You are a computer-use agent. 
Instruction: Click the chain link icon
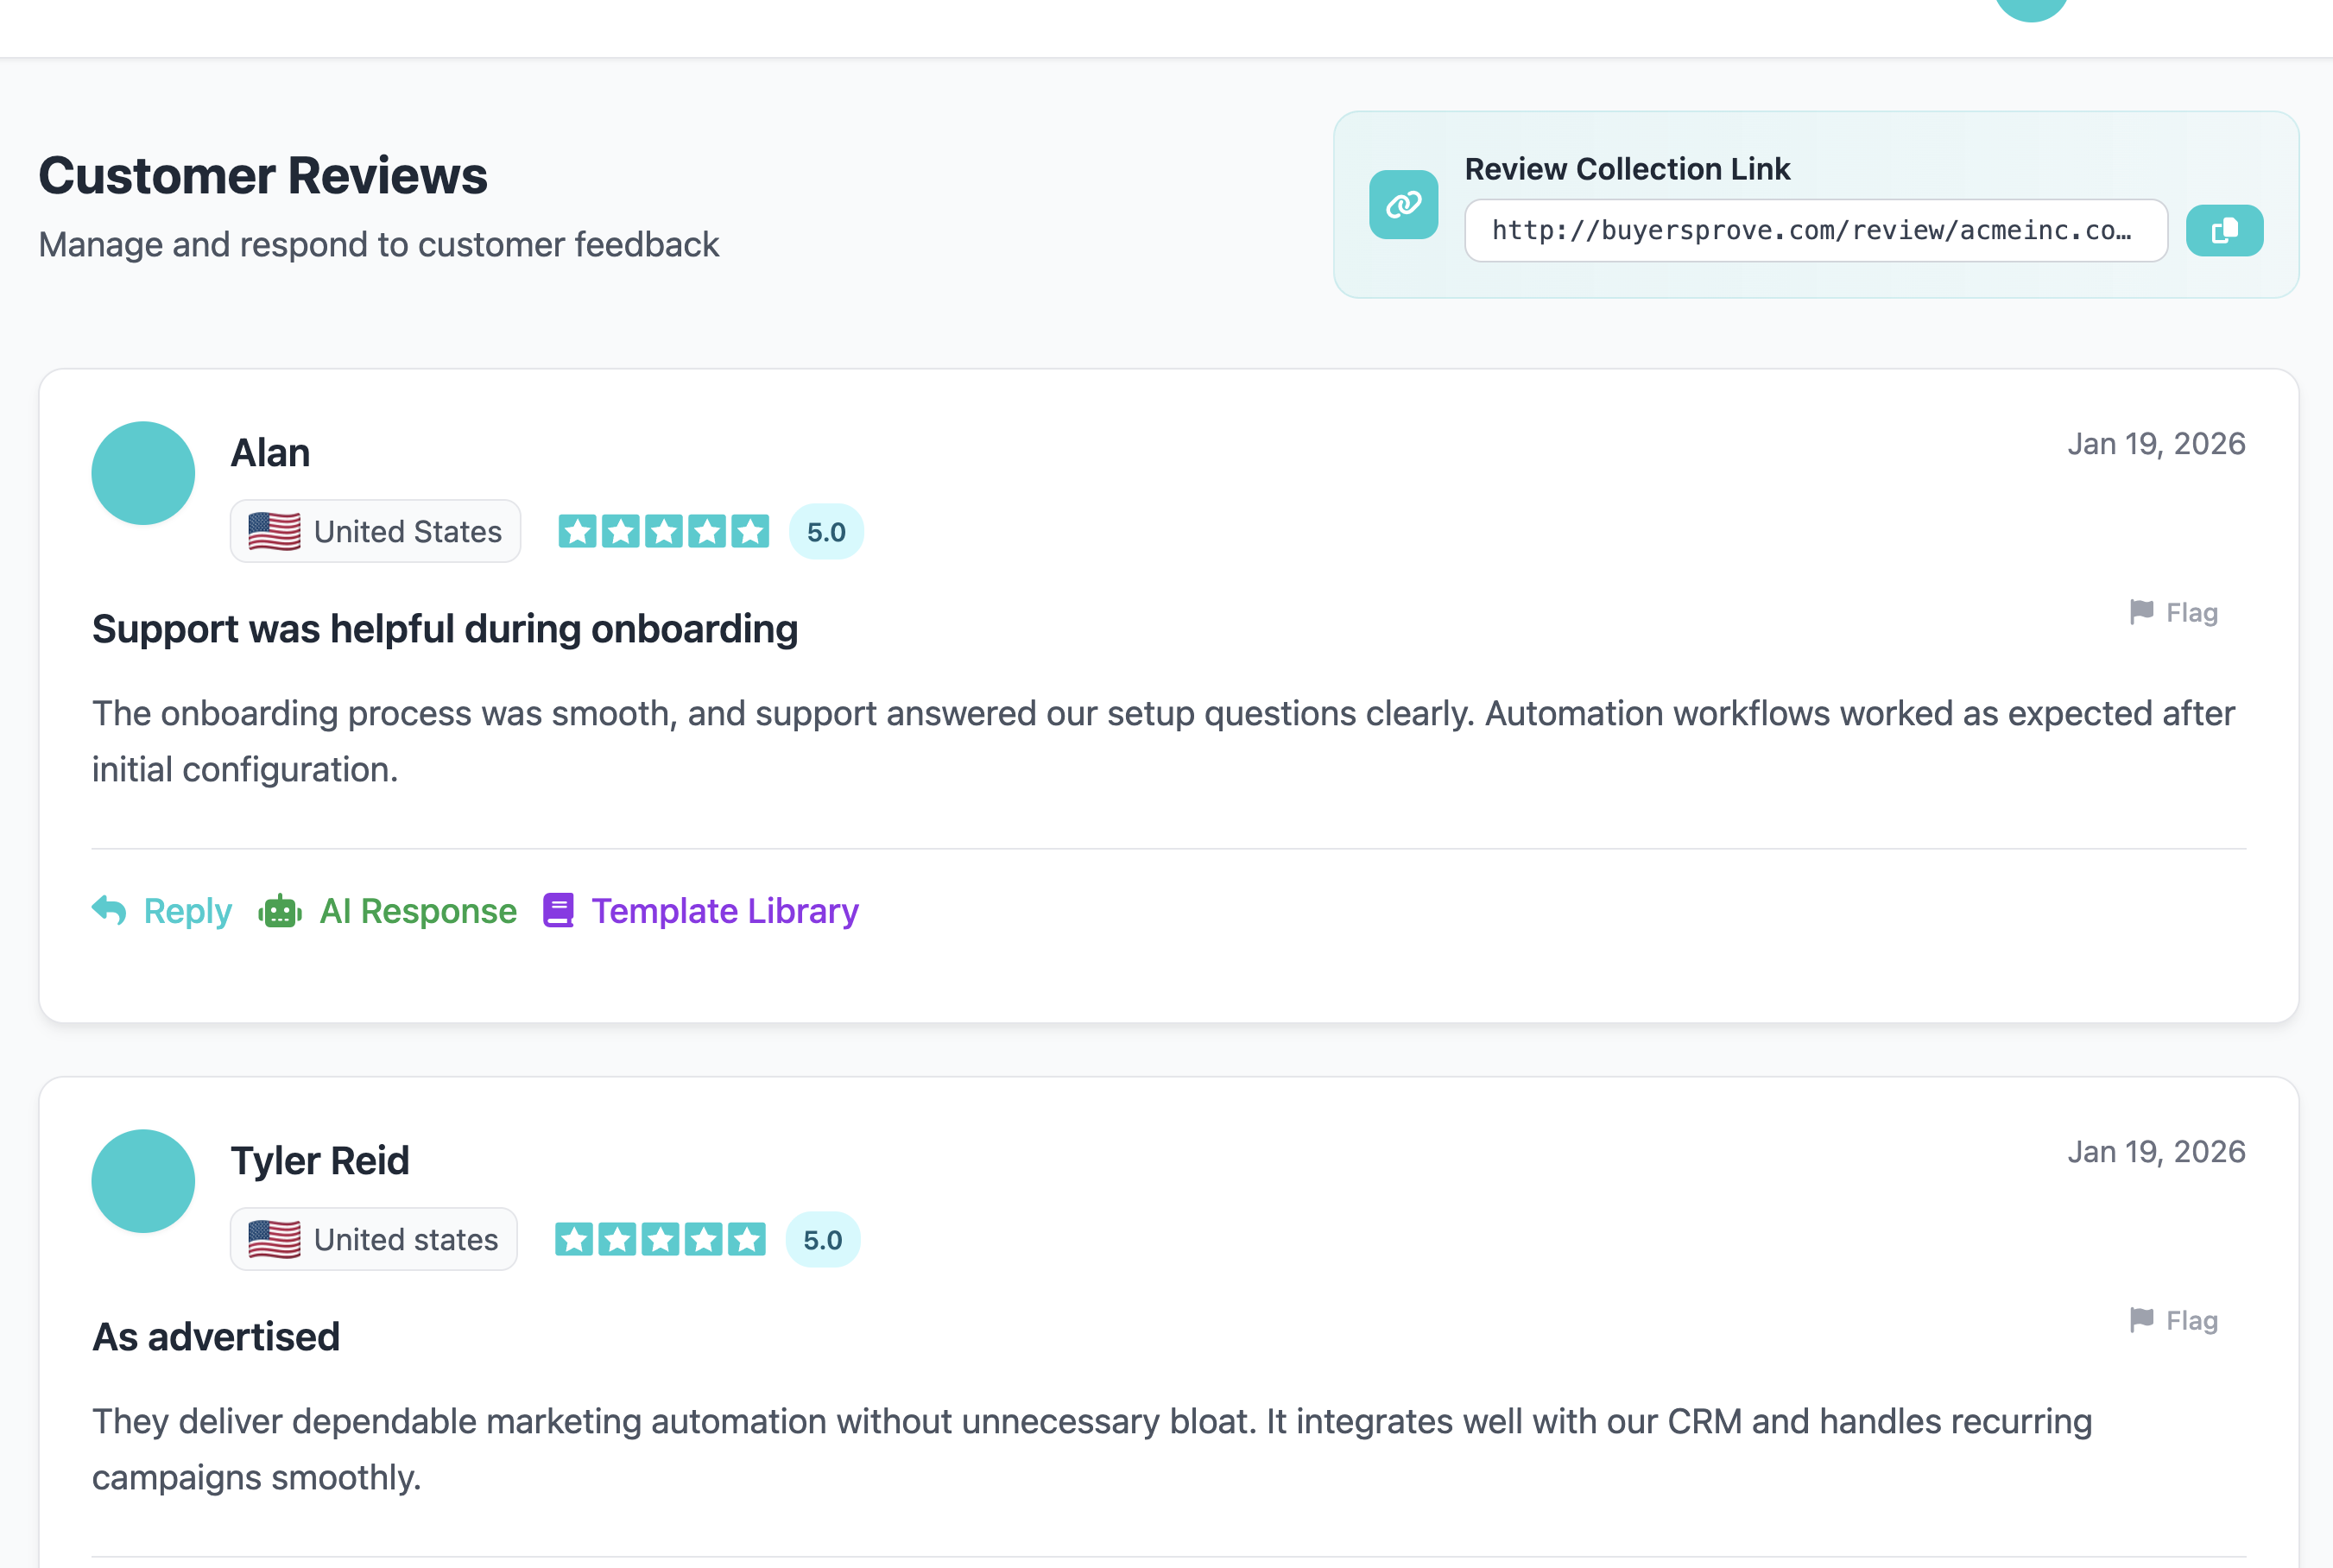1403,205
